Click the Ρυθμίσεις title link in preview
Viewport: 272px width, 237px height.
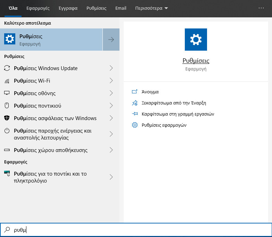coord(196,61)
